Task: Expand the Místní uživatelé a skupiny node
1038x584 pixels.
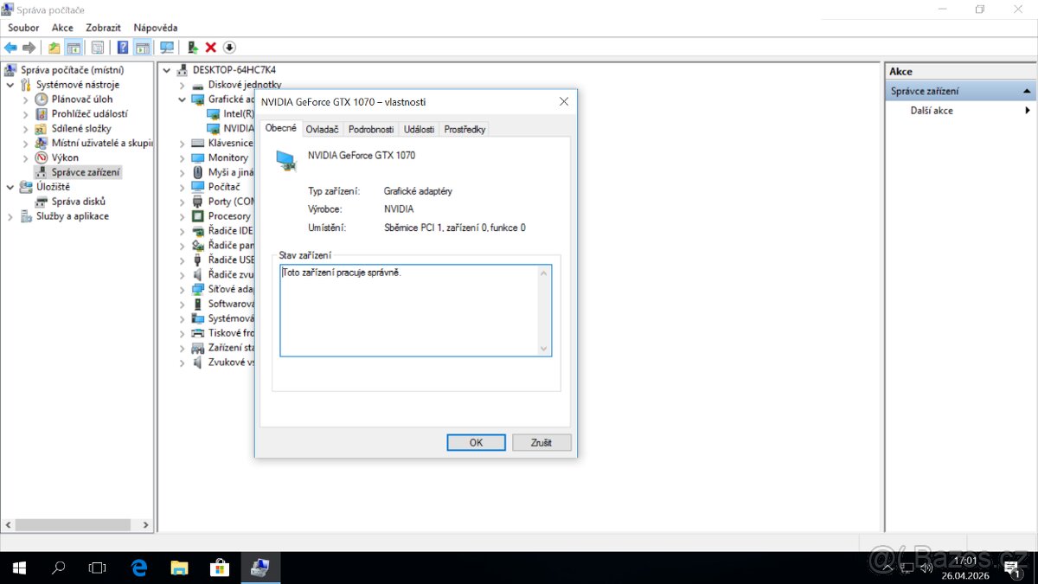Action: coord(26,144)
